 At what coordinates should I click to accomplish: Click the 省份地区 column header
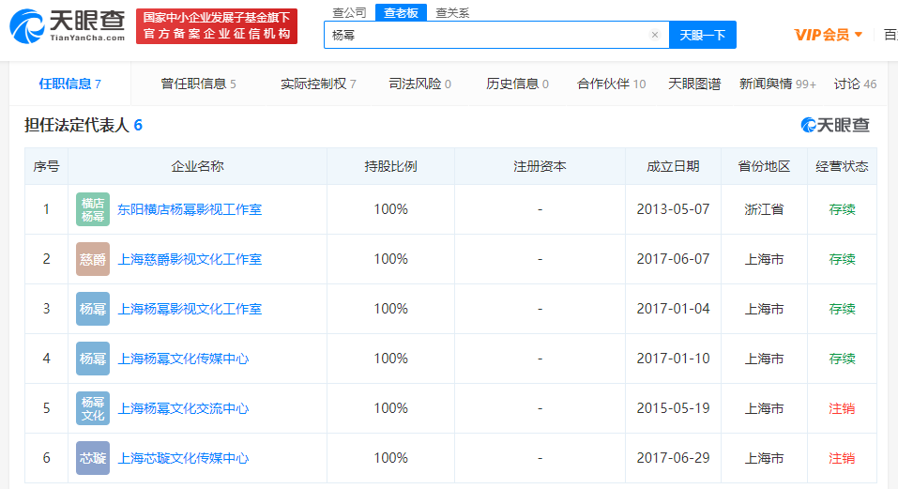[764, 167]
